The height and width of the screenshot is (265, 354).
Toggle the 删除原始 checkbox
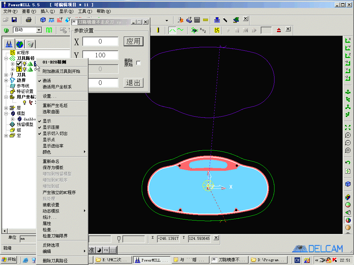[x=138, y=63]
